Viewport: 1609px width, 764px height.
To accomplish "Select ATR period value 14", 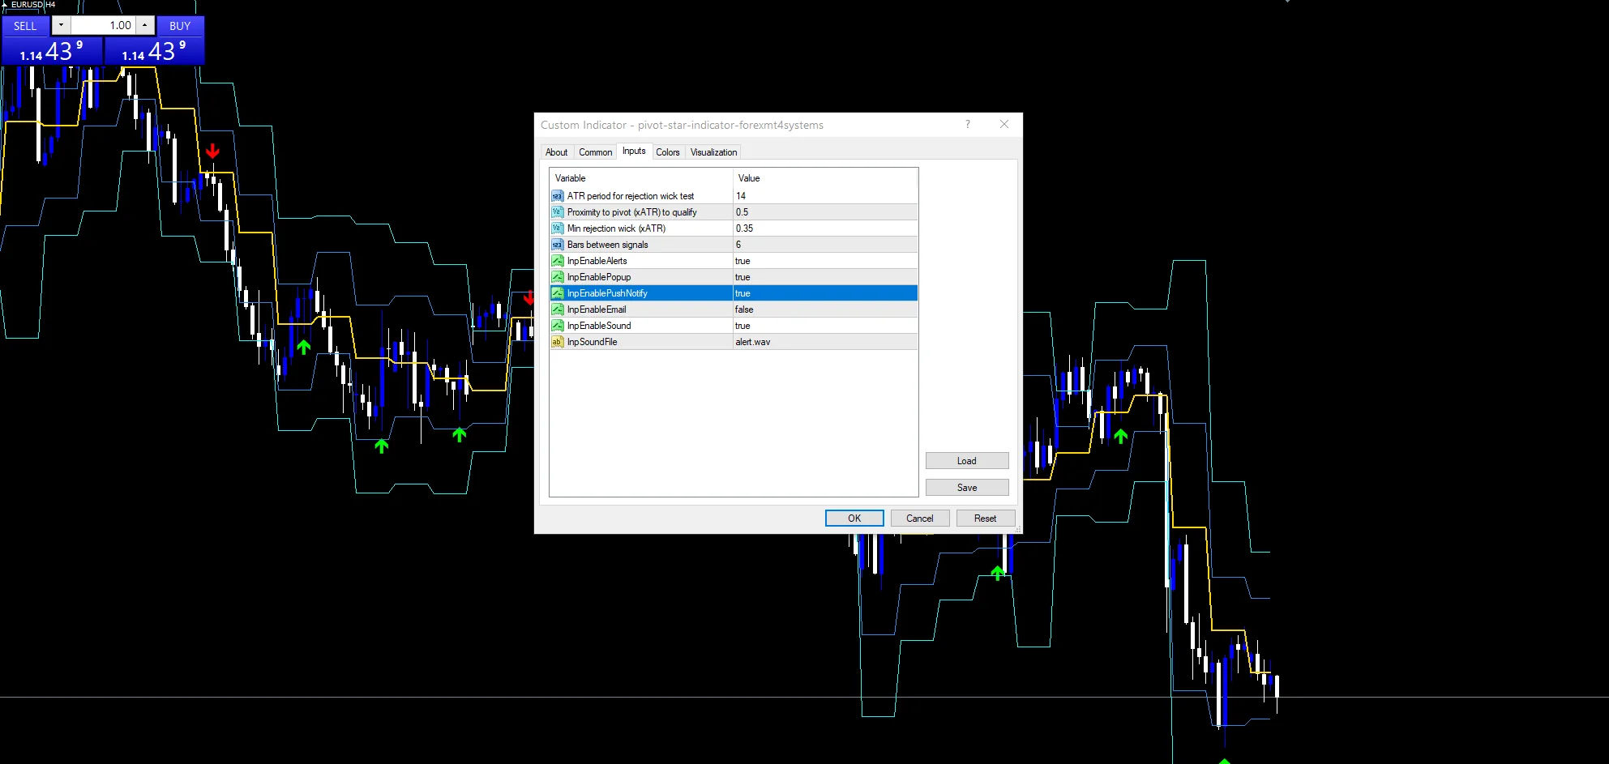I will 825,196.
